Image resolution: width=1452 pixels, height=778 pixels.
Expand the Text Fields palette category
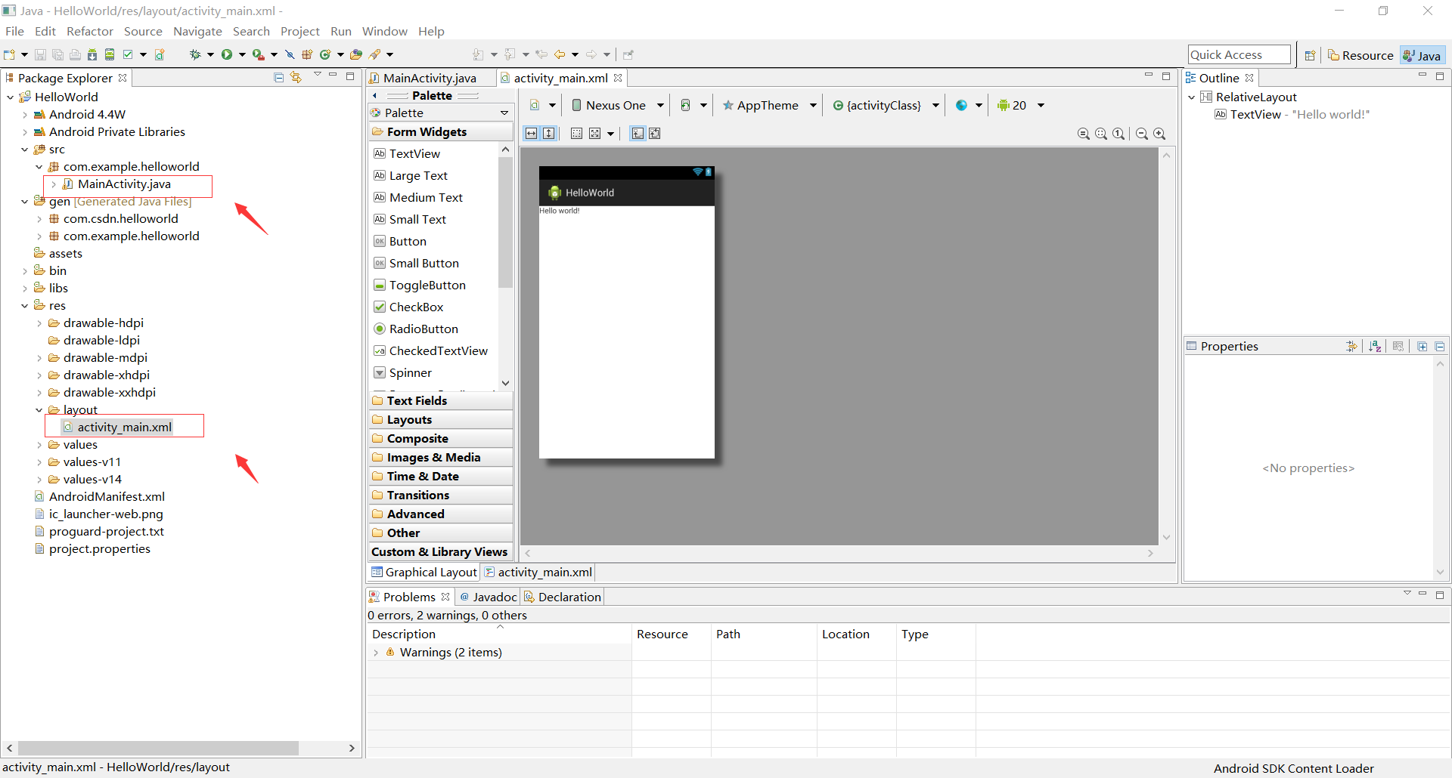441,400
